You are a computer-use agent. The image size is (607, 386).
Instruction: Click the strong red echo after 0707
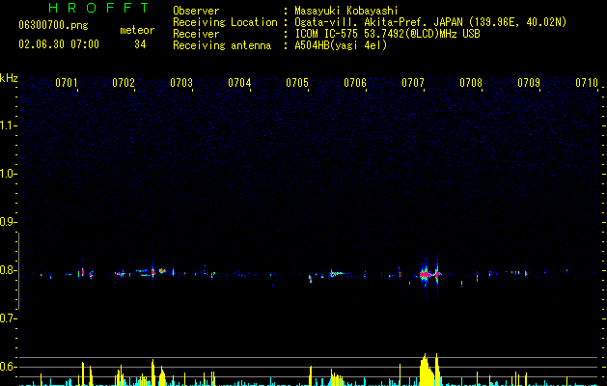(x=426, y=274)
